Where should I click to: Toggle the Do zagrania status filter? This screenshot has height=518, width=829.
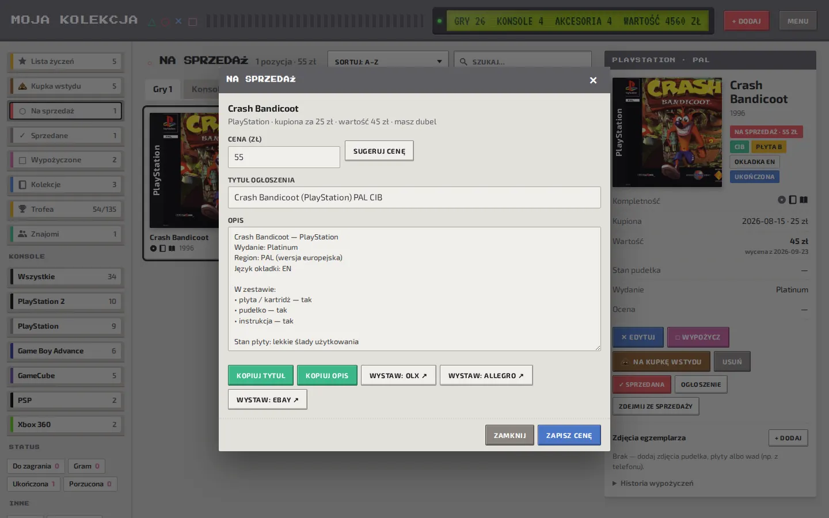(35, 466)
